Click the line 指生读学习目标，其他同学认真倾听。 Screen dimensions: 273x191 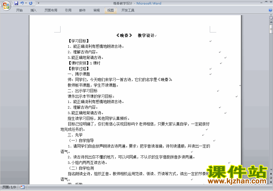[x=99, y=118]
